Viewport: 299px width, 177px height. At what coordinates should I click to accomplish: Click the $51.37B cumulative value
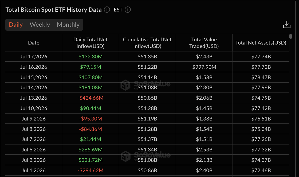click(x=147, y=139)
